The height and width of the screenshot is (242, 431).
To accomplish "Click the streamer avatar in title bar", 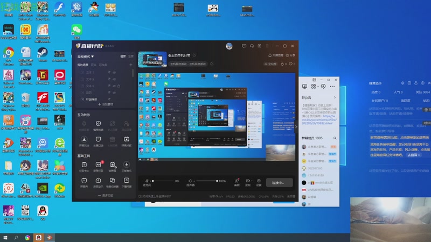I will [229, 46].
